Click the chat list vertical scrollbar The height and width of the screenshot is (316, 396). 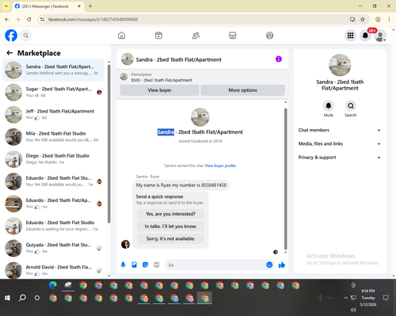[x=109, y=144]
